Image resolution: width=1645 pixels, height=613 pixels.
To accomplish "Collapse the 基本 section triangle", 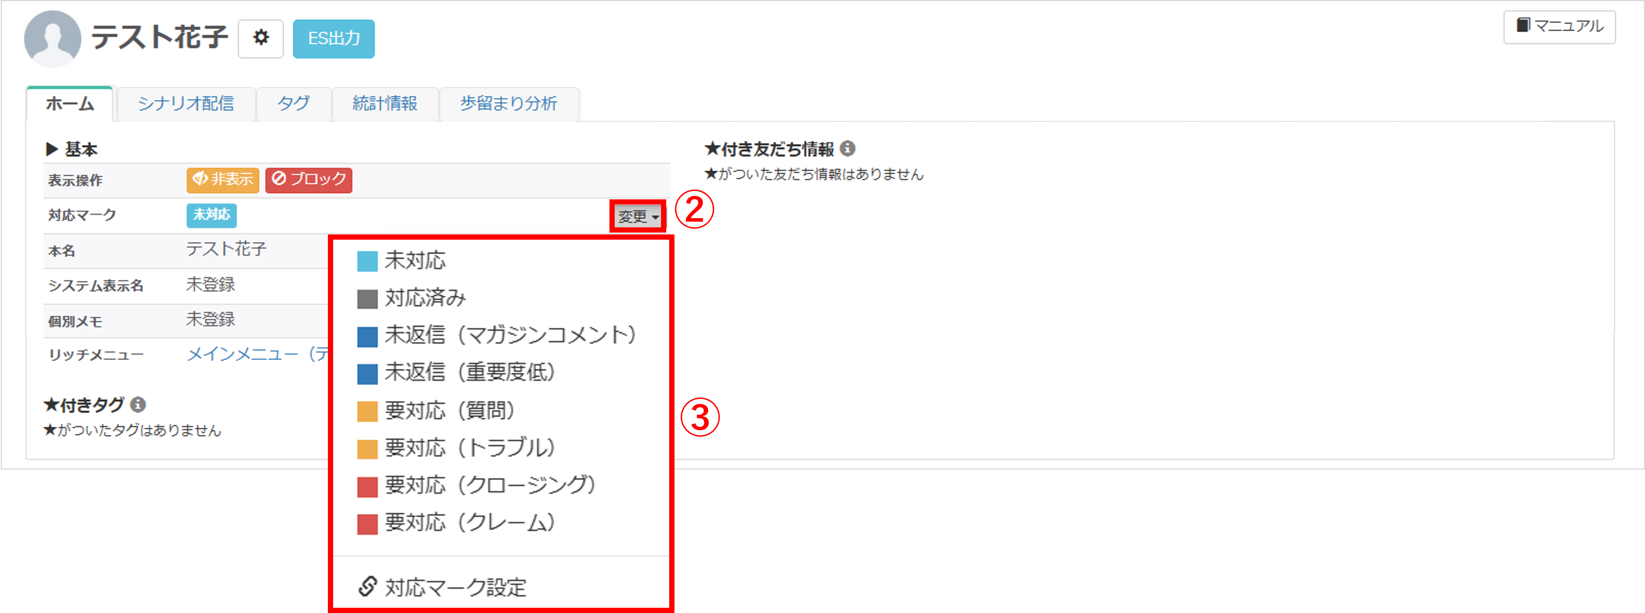I will pos(52,149).
